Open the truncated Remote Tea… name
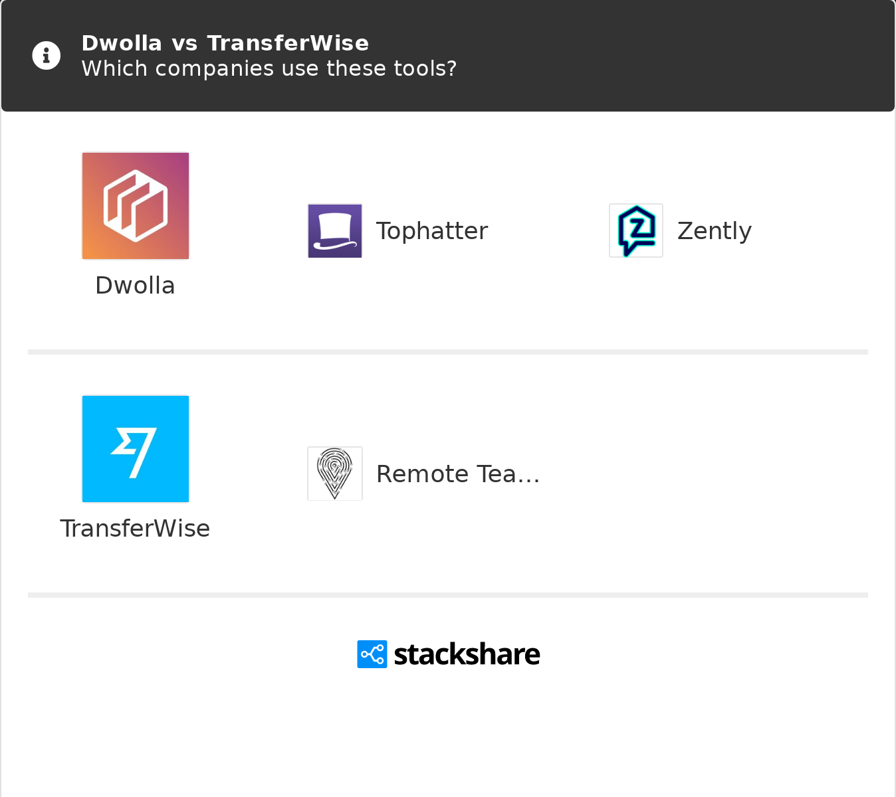 coord(458,474)
